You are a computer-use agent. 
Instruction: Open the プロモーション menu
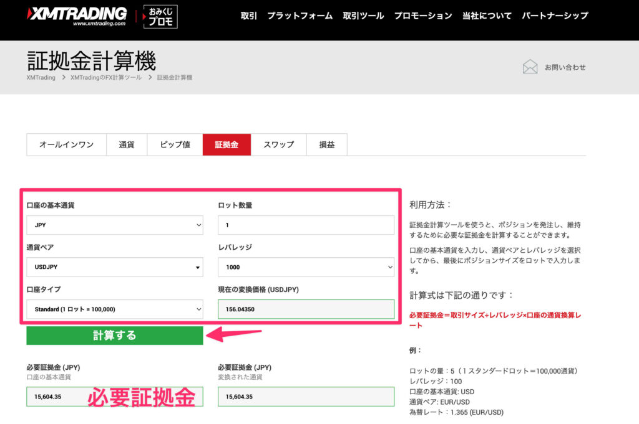[423, 16]
